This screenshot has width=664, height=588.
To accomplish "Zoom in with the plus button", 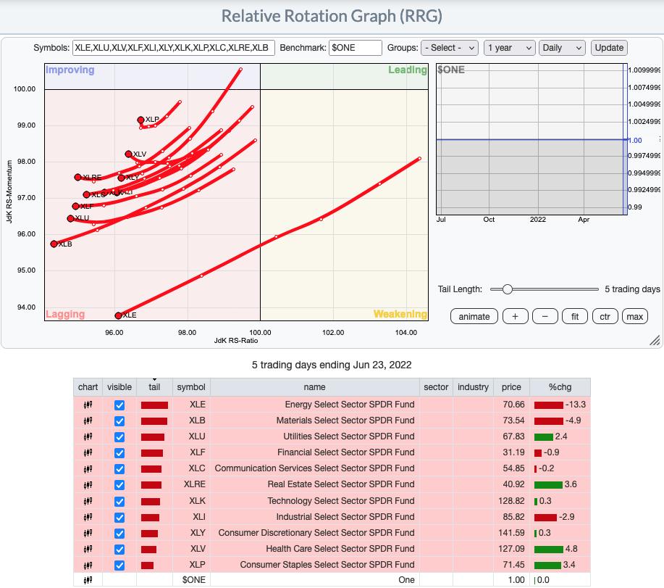I will tap(515, 316).
